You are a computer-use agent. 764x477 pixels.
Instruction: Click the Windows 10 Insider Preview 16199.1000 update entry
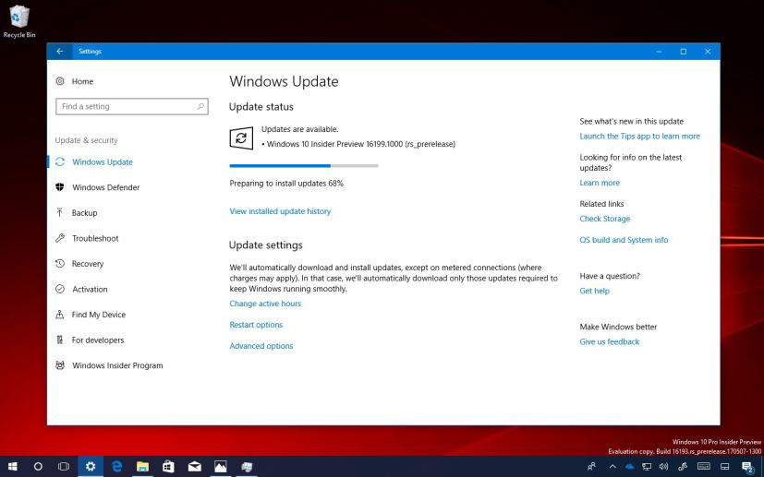360,144
